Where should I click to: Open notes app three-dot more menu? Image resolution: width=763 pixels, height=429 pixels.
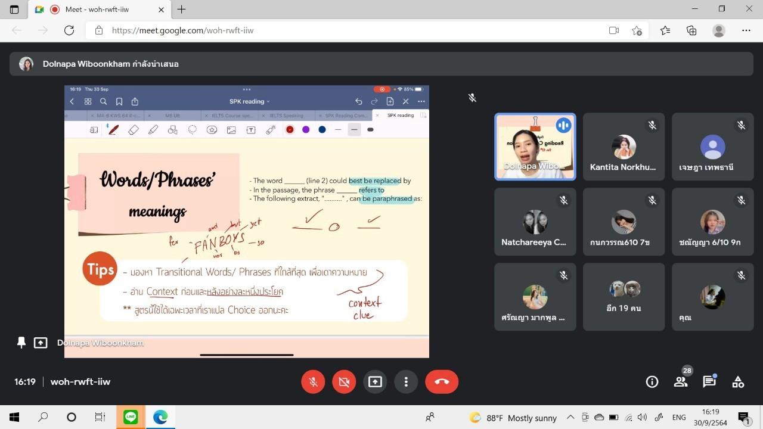pos(421,101)
